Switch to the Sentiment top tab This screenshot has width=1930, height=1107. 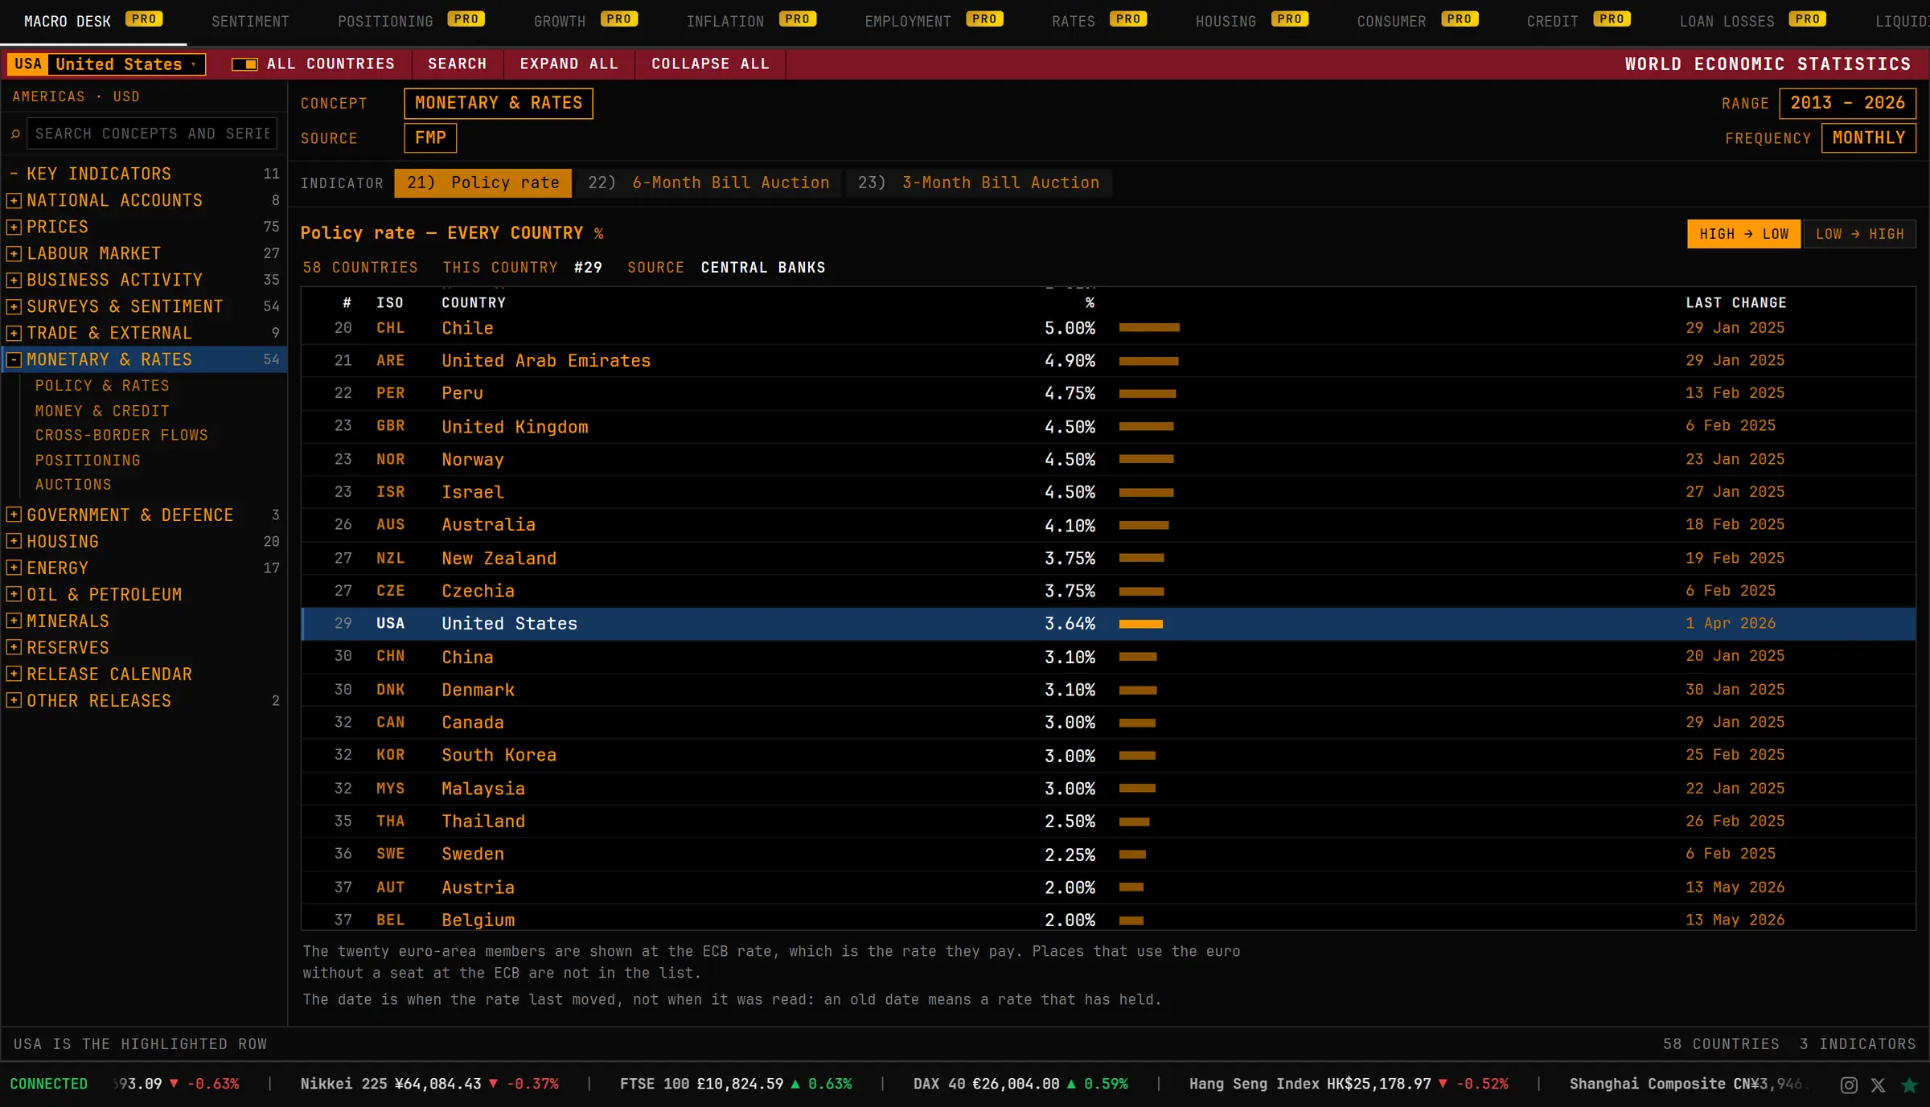250,22
